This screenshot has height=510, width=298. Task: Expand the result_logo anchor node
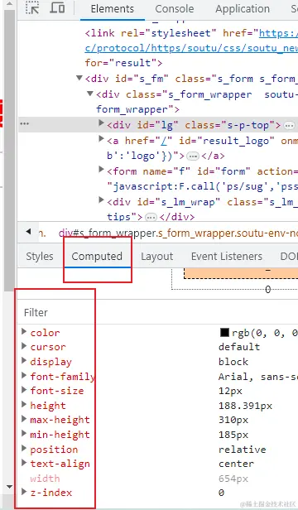click(x=101, y=139)
